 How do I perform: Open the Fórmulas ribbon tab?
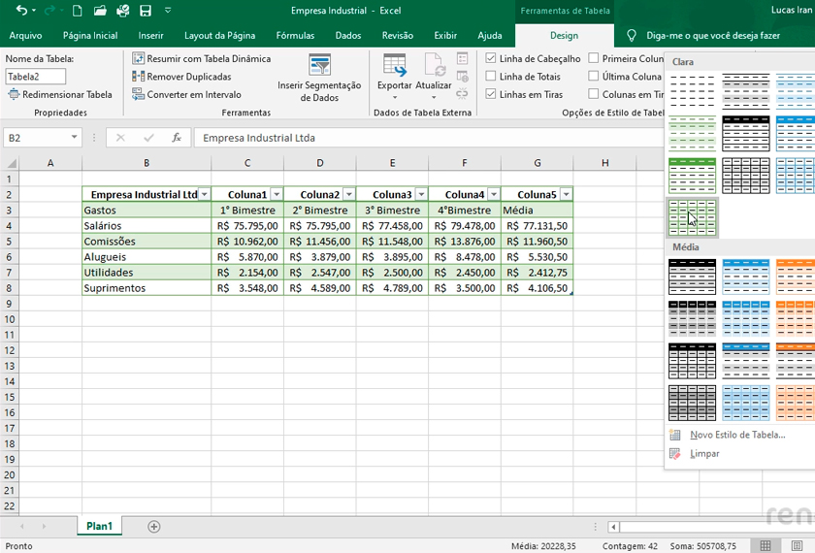tap(295, 36)
